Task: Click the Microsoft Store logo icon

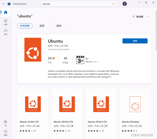Action: pos(9,4)
